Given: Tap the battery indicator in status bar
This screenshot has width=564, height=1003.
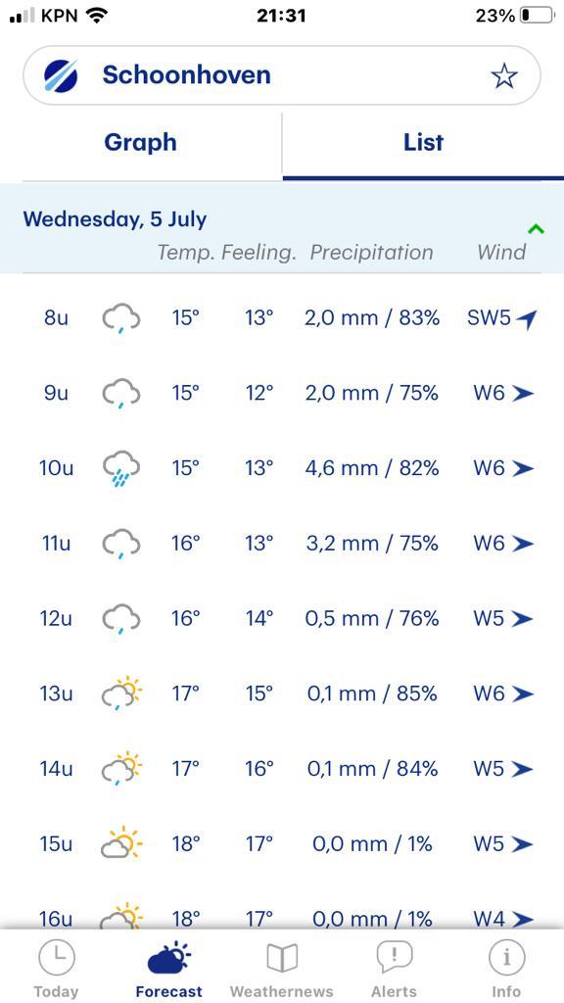Looking at the screenshot, I should (537, 16).
